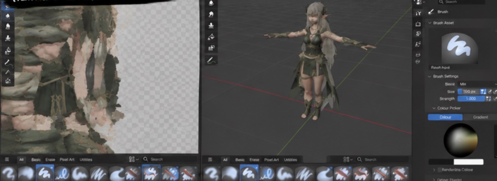The width and height of the screenshot is (497, 181).
Task: Click the asset catalog list icon in image editor shelf
Action: click(x=7, y=160)
